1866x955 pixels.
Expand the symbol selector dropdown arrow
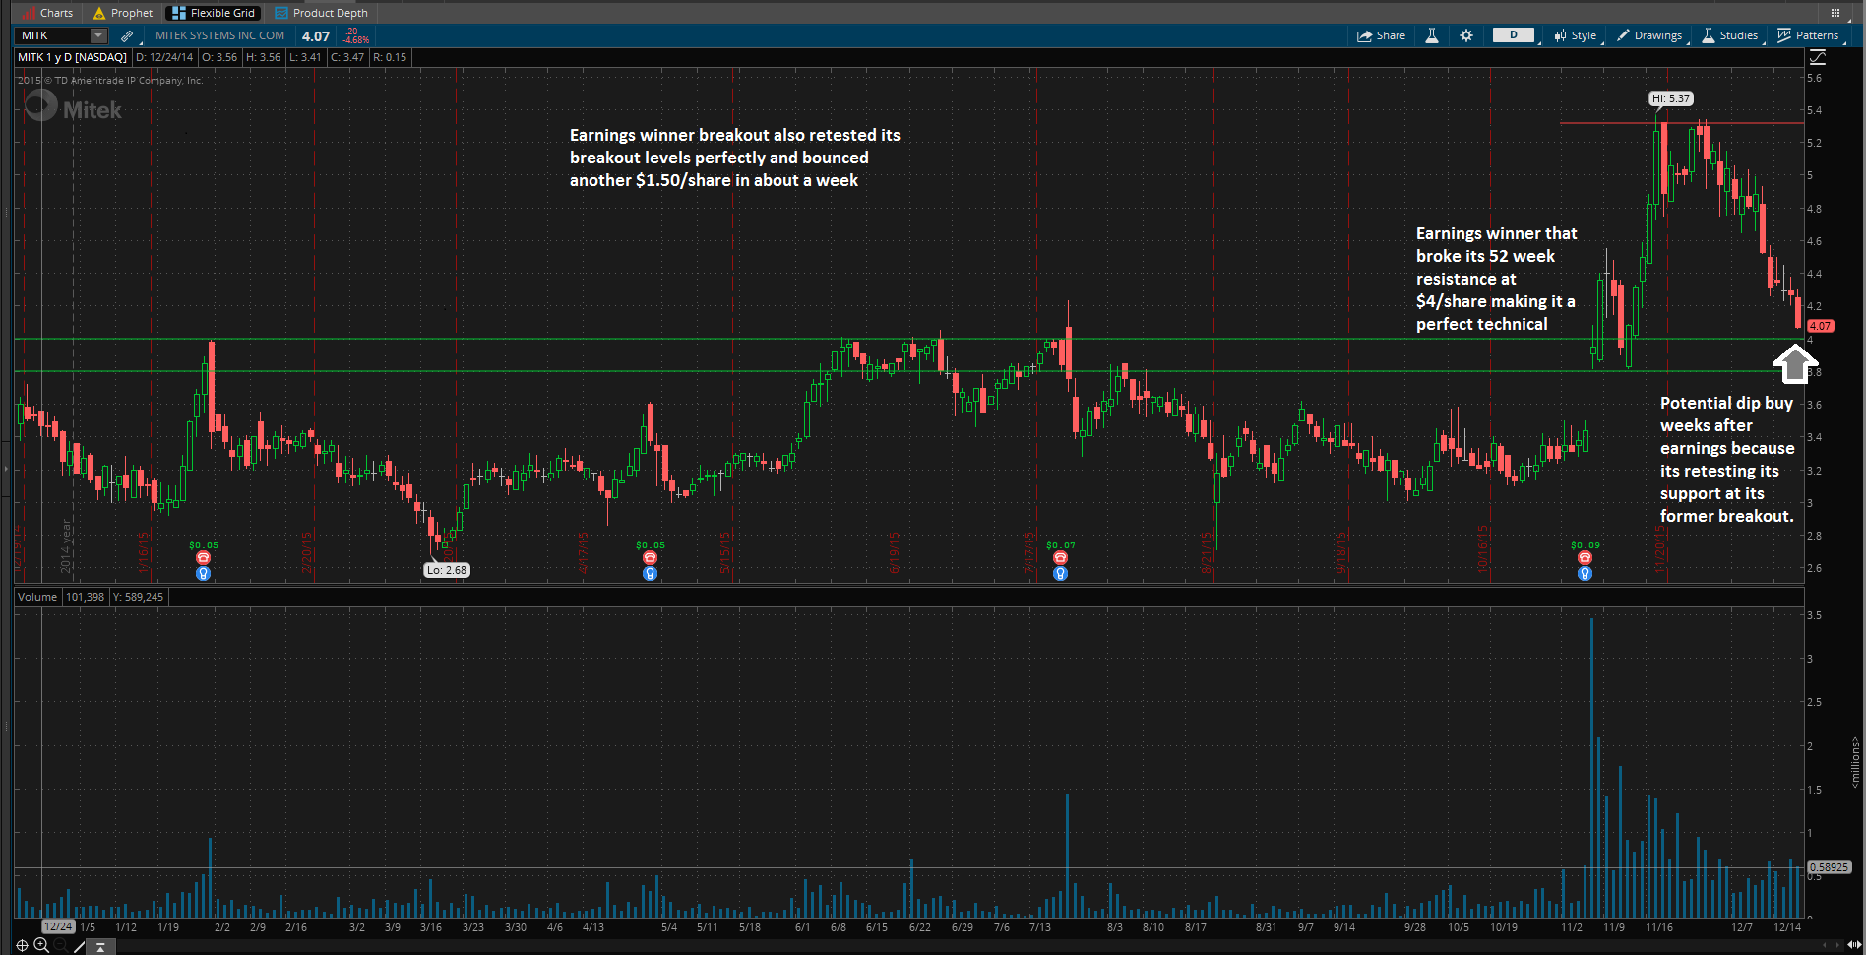click(x=98, y=35)
